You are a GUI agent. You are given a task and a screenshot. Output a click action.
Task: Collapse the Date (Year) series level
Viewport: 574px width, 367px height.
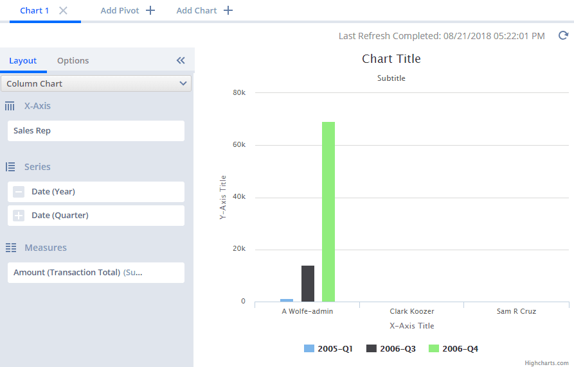tap(19, 192)
